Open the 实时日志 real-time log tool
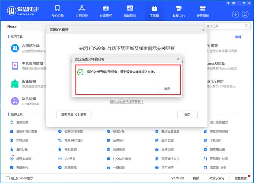 click(19, 140)
